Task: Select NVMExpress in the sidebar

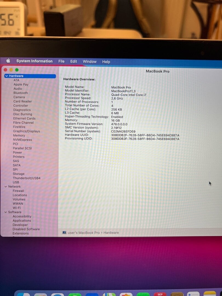Action: point(22,140)
